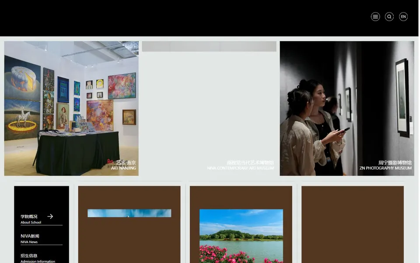Click the arrow beside About School

tap(50, 216)
